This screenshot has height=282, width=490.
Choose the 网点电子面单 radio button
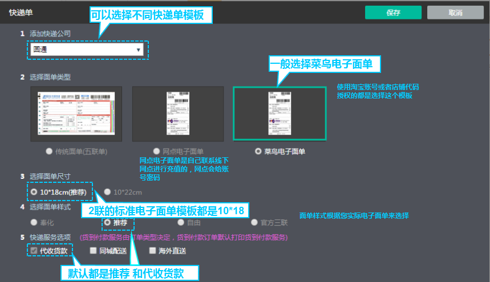pos(156,152)
